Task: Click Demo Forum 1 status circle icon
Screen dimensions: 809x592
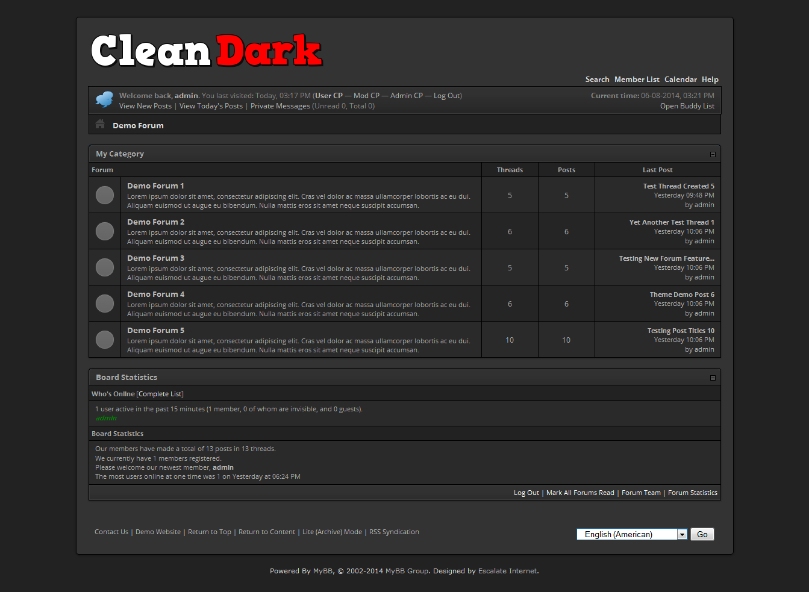Action: 105,195
